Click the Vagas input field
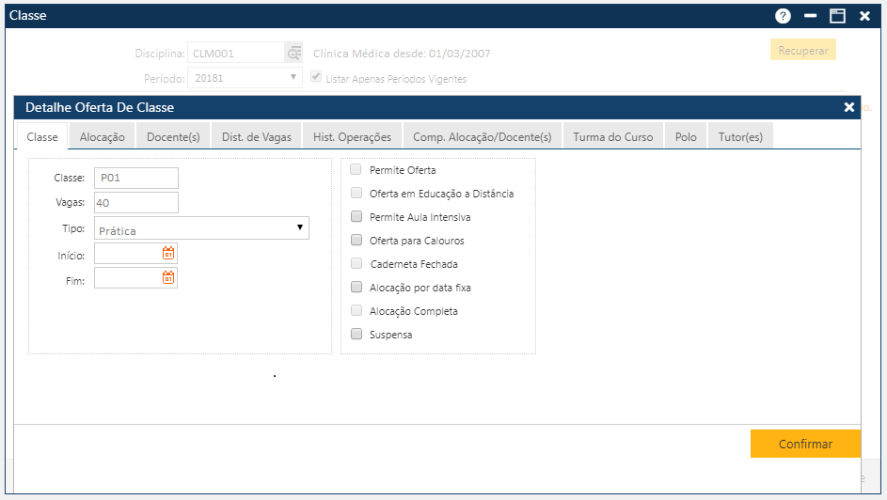Viewport: 887px width, 500px height. pos(136,202)
